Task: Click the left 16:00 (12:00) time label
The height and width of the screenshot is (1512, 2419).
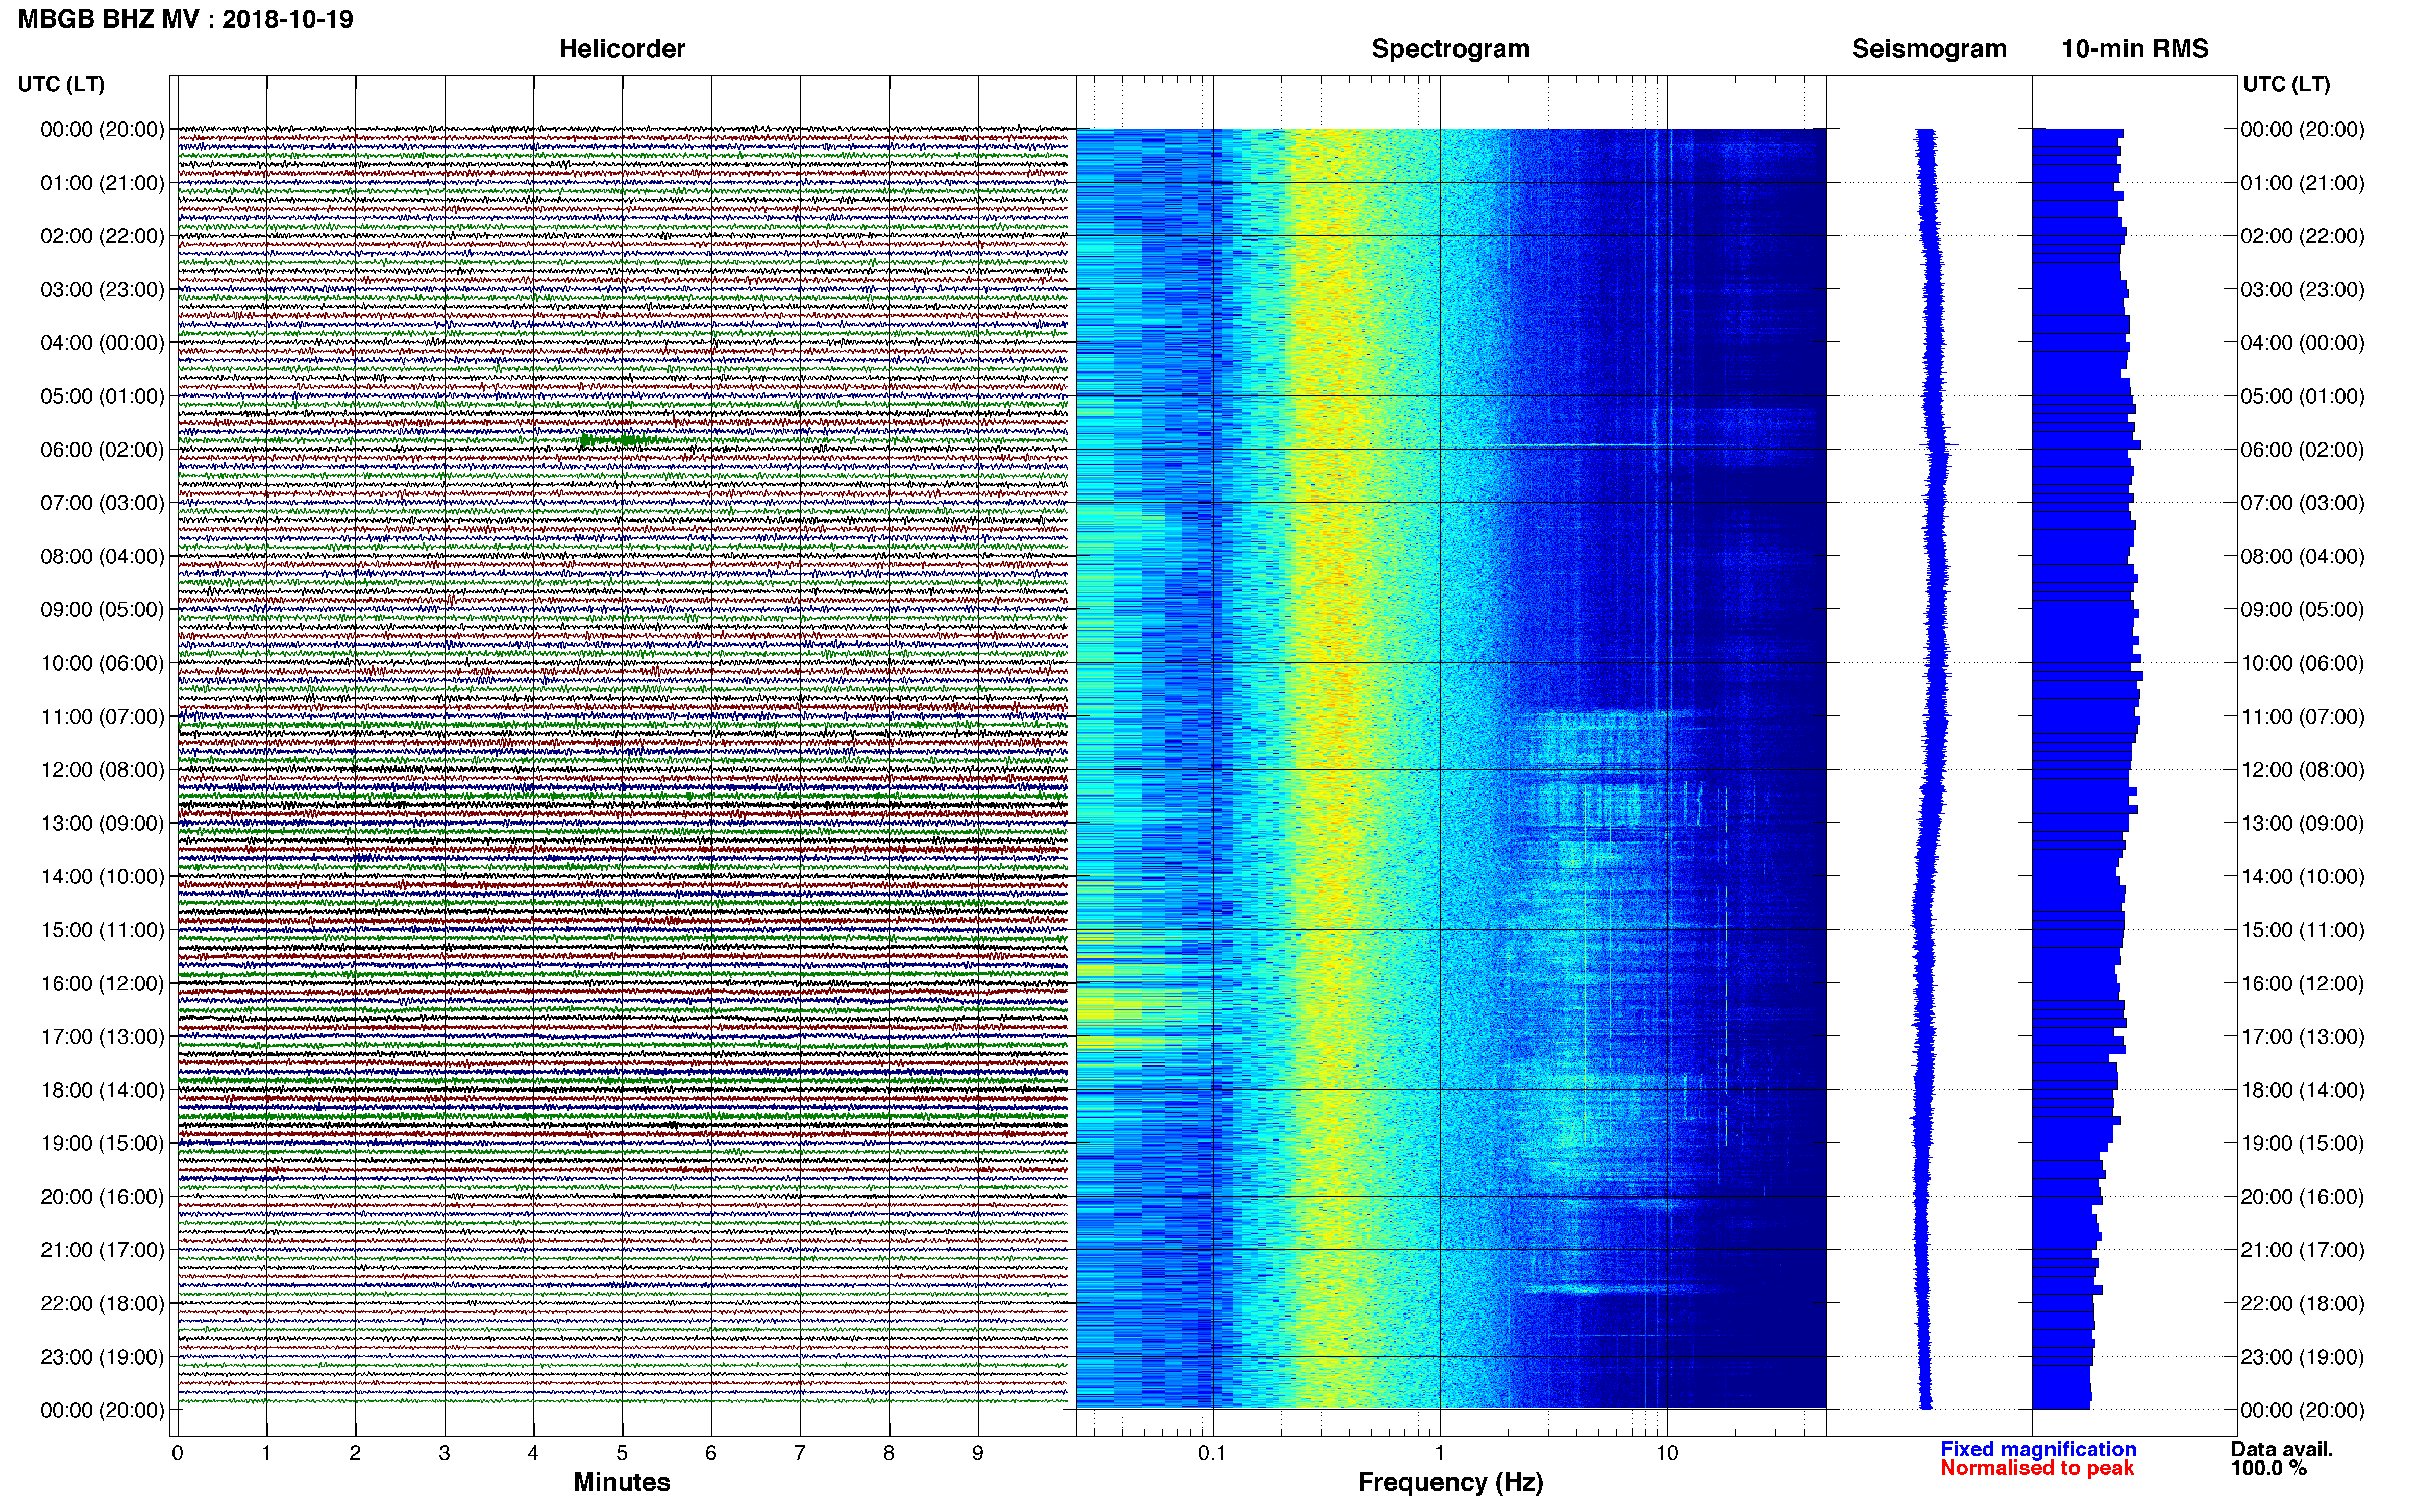Action: [102, 984]
